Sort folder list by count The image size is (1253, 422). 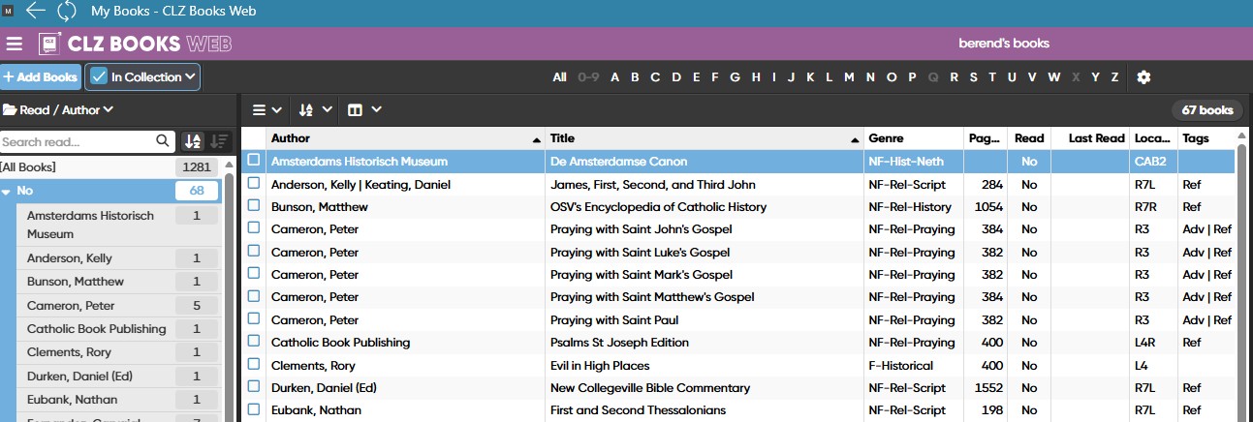click(220, 142)
